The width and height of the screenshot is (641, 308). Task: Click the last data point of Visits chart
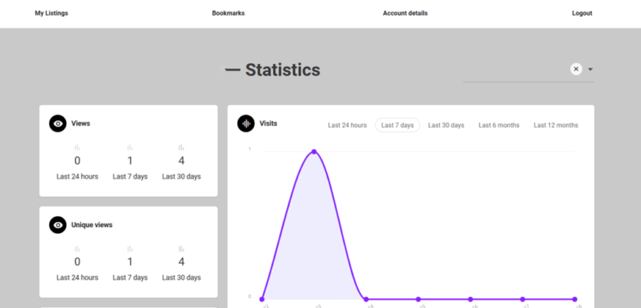pyautogui.click(x=574, y=300)
